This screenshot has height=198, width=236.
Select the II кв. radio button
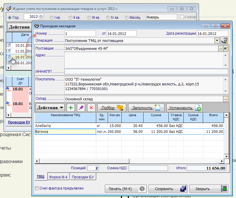pos(70,18)
